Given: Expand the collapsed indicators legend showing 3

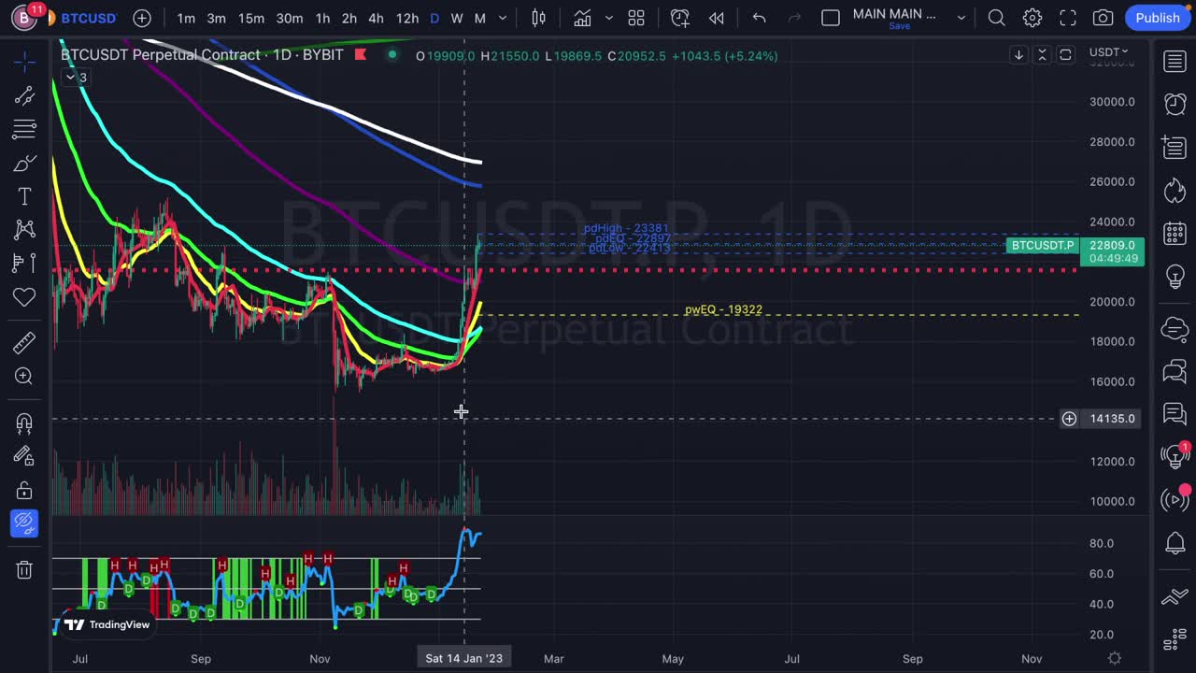Looking at the screenshot, I should [x=77, y=78].
